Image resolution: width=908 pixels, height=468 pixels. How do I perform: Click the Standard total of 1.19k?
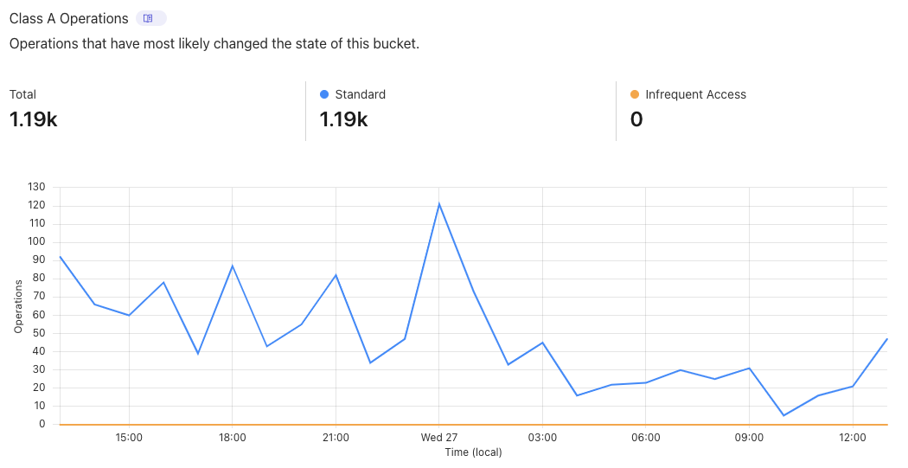pos(343,119)
